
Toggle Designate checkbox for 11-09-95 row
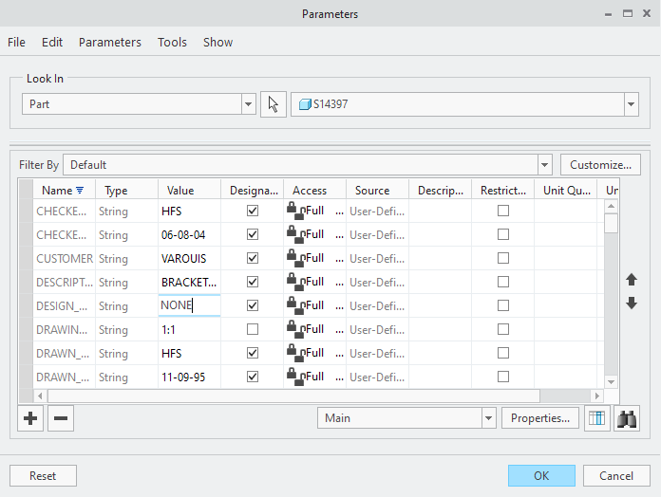(x=253, y=377)
